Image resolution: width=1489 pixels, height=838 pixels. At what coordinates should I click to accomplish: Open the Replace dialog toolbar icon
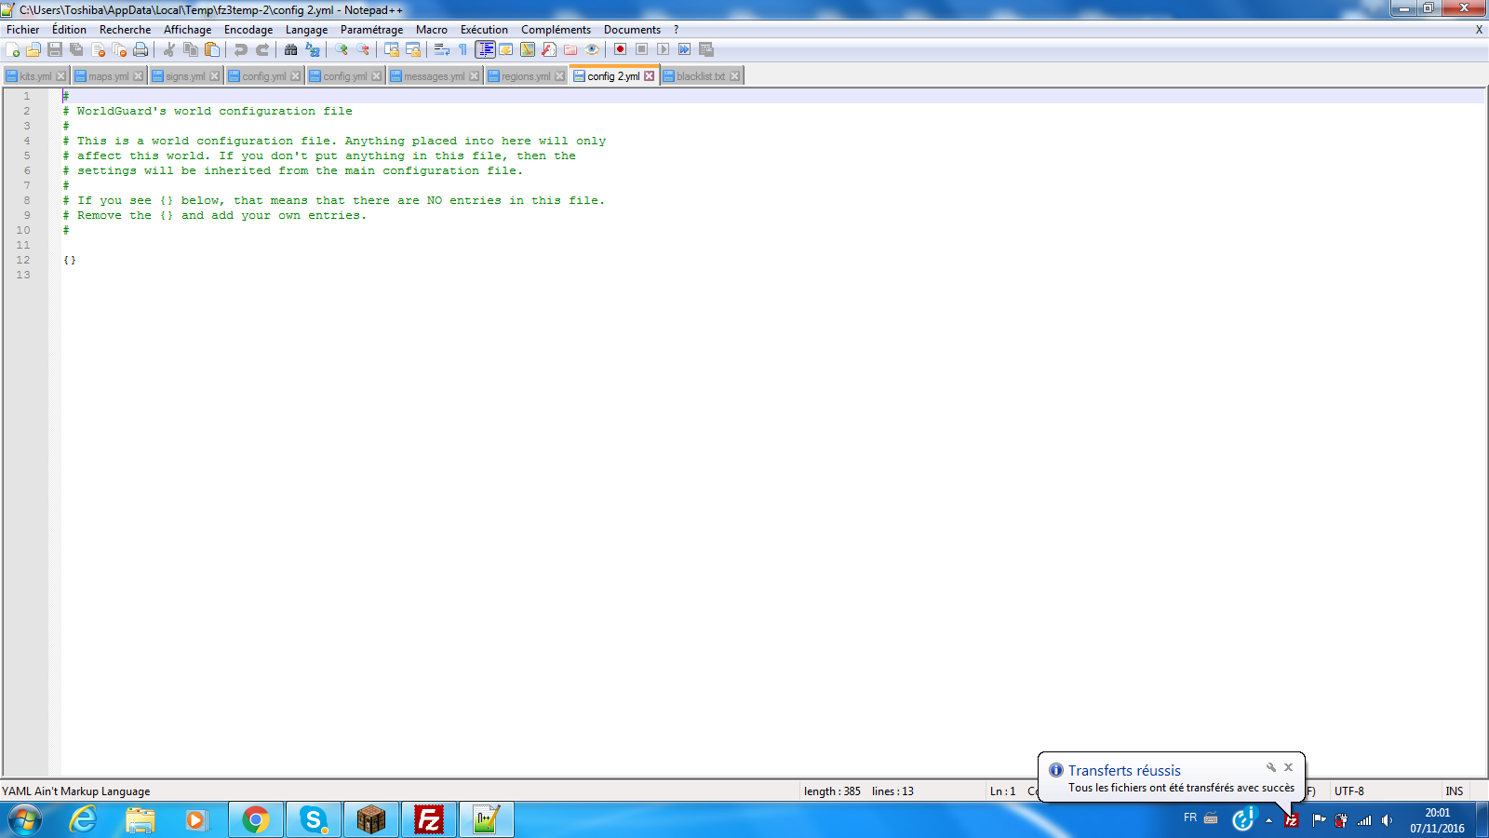pos(313,49)
